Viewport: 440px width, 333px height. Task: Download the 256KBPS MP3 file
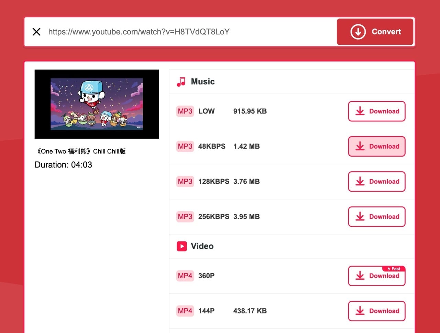377,217
